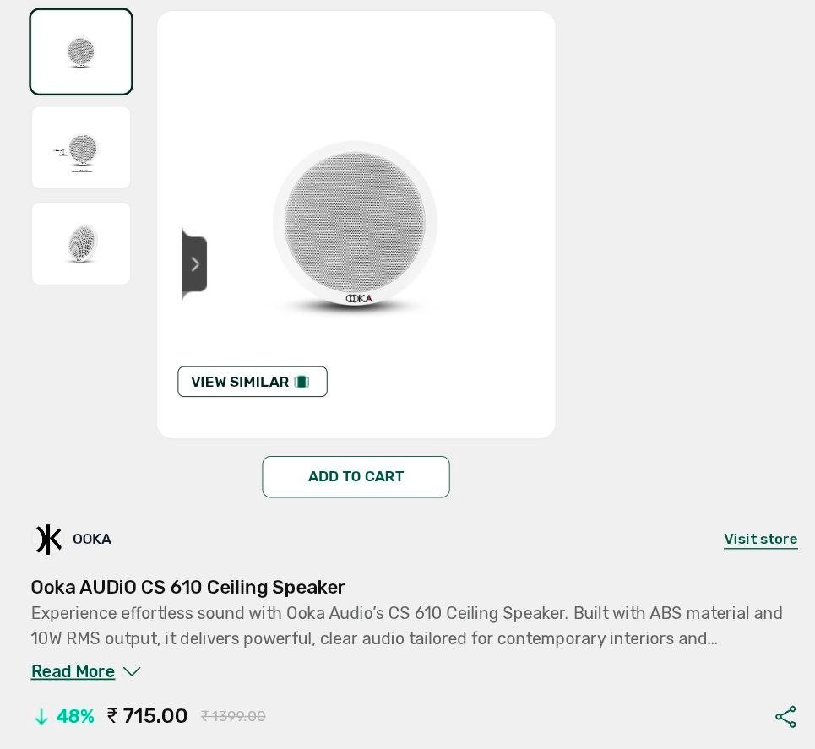Click the share icon next to the price

click(785, 717)
